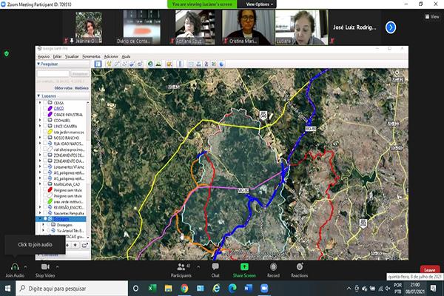Viewport: 444px width, 296px height.
Task: Show more participant videos with blue arrow
Action: point(391,27)
